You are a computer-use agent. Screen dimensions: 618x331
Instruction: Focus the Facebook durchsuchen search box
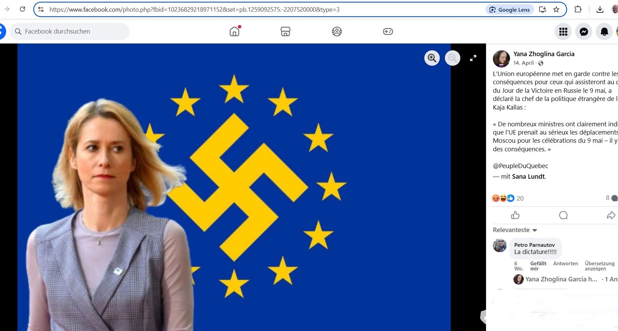coord(70,31)
